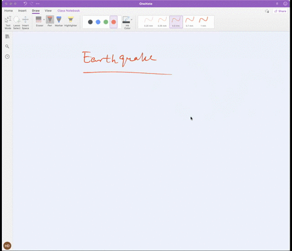The image size is (292, 251).
Task: Open the Ink Color picker
Action: click(127, 23)
